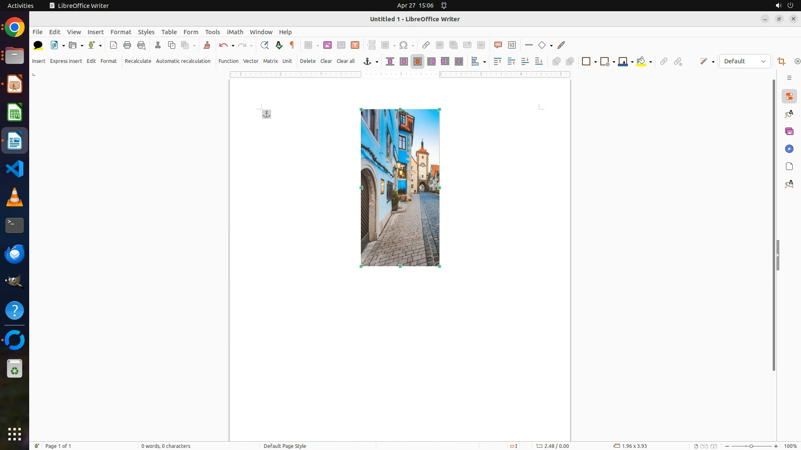The height and width of the screenshot is (450, 801).
Task: Click the Insert Image toolbar icon
Action: [327, 45]
